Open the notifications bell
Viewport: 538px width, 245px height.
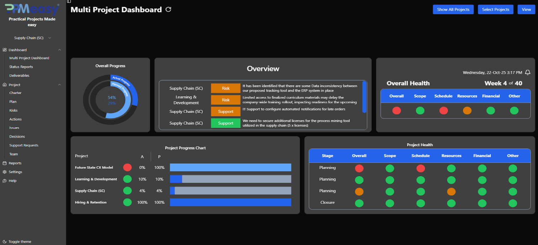pos(528,72)
